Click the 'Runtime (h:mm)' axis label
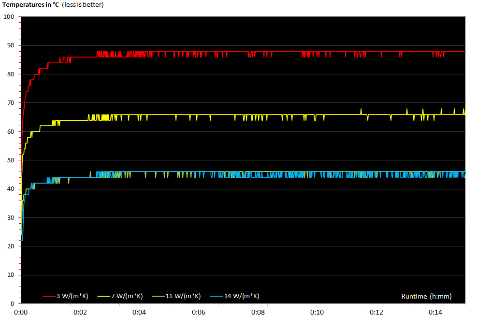477x316 pixels. [426, 296]
